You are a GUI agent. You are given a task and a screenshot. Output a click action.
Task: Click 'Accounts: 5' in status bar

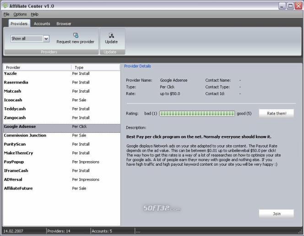click(102, 231)
